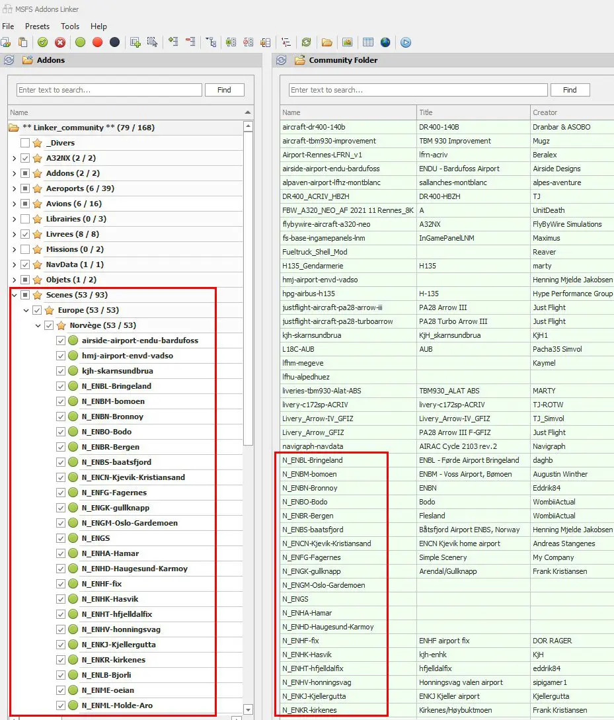Uncheck airside-airport-endu-bardufoss checkbox
This screenshot has height=720, width=614.
pos(61,340)
